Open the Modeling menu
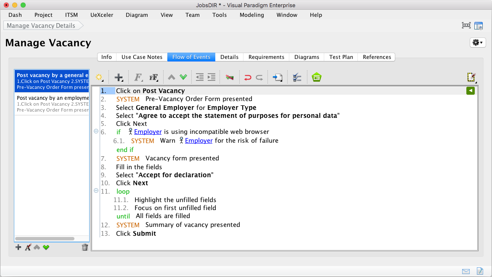The width and height of the screenshot is (492, 277). 251,15
